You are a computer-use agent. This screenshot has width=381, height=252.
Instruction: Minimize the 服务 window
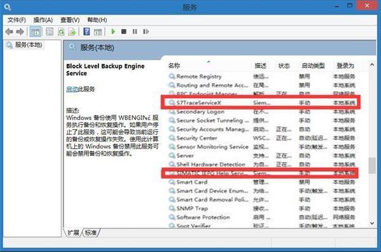coord(337,6)
